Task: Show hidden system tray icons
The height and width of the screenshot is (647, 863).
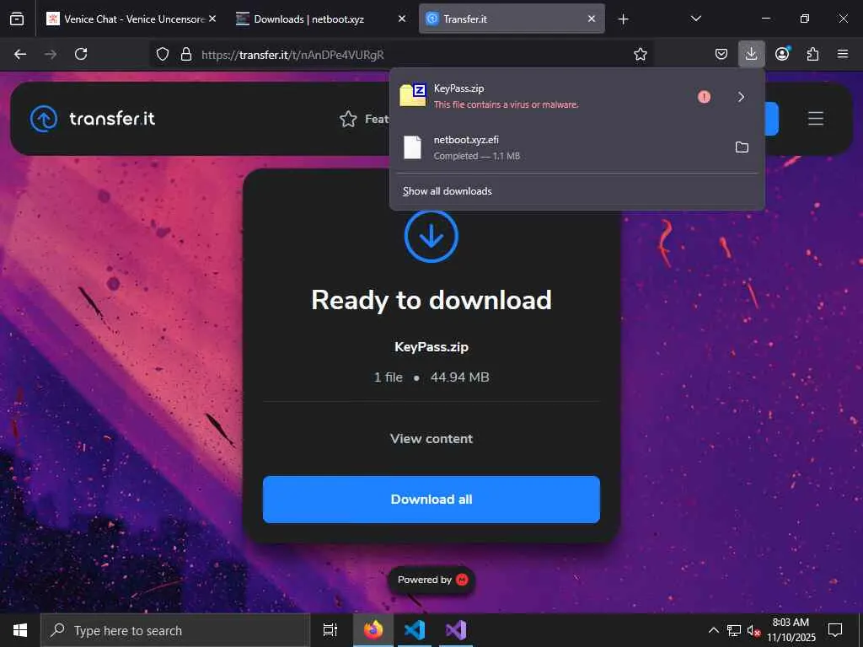Action: 713,630
